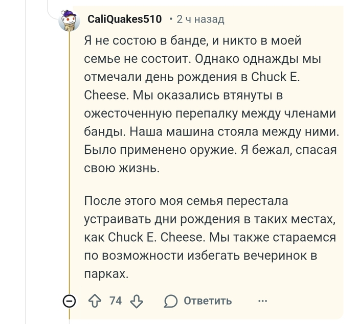Viewport: 358px width, 324px height.
Task: Open the three-dot more options menu
Action: pos(262,300)
